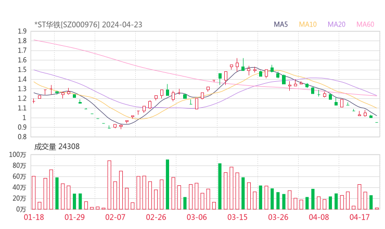Click the 03-06 date label
This screenshot has height=229, width=385.
point(197,217)
